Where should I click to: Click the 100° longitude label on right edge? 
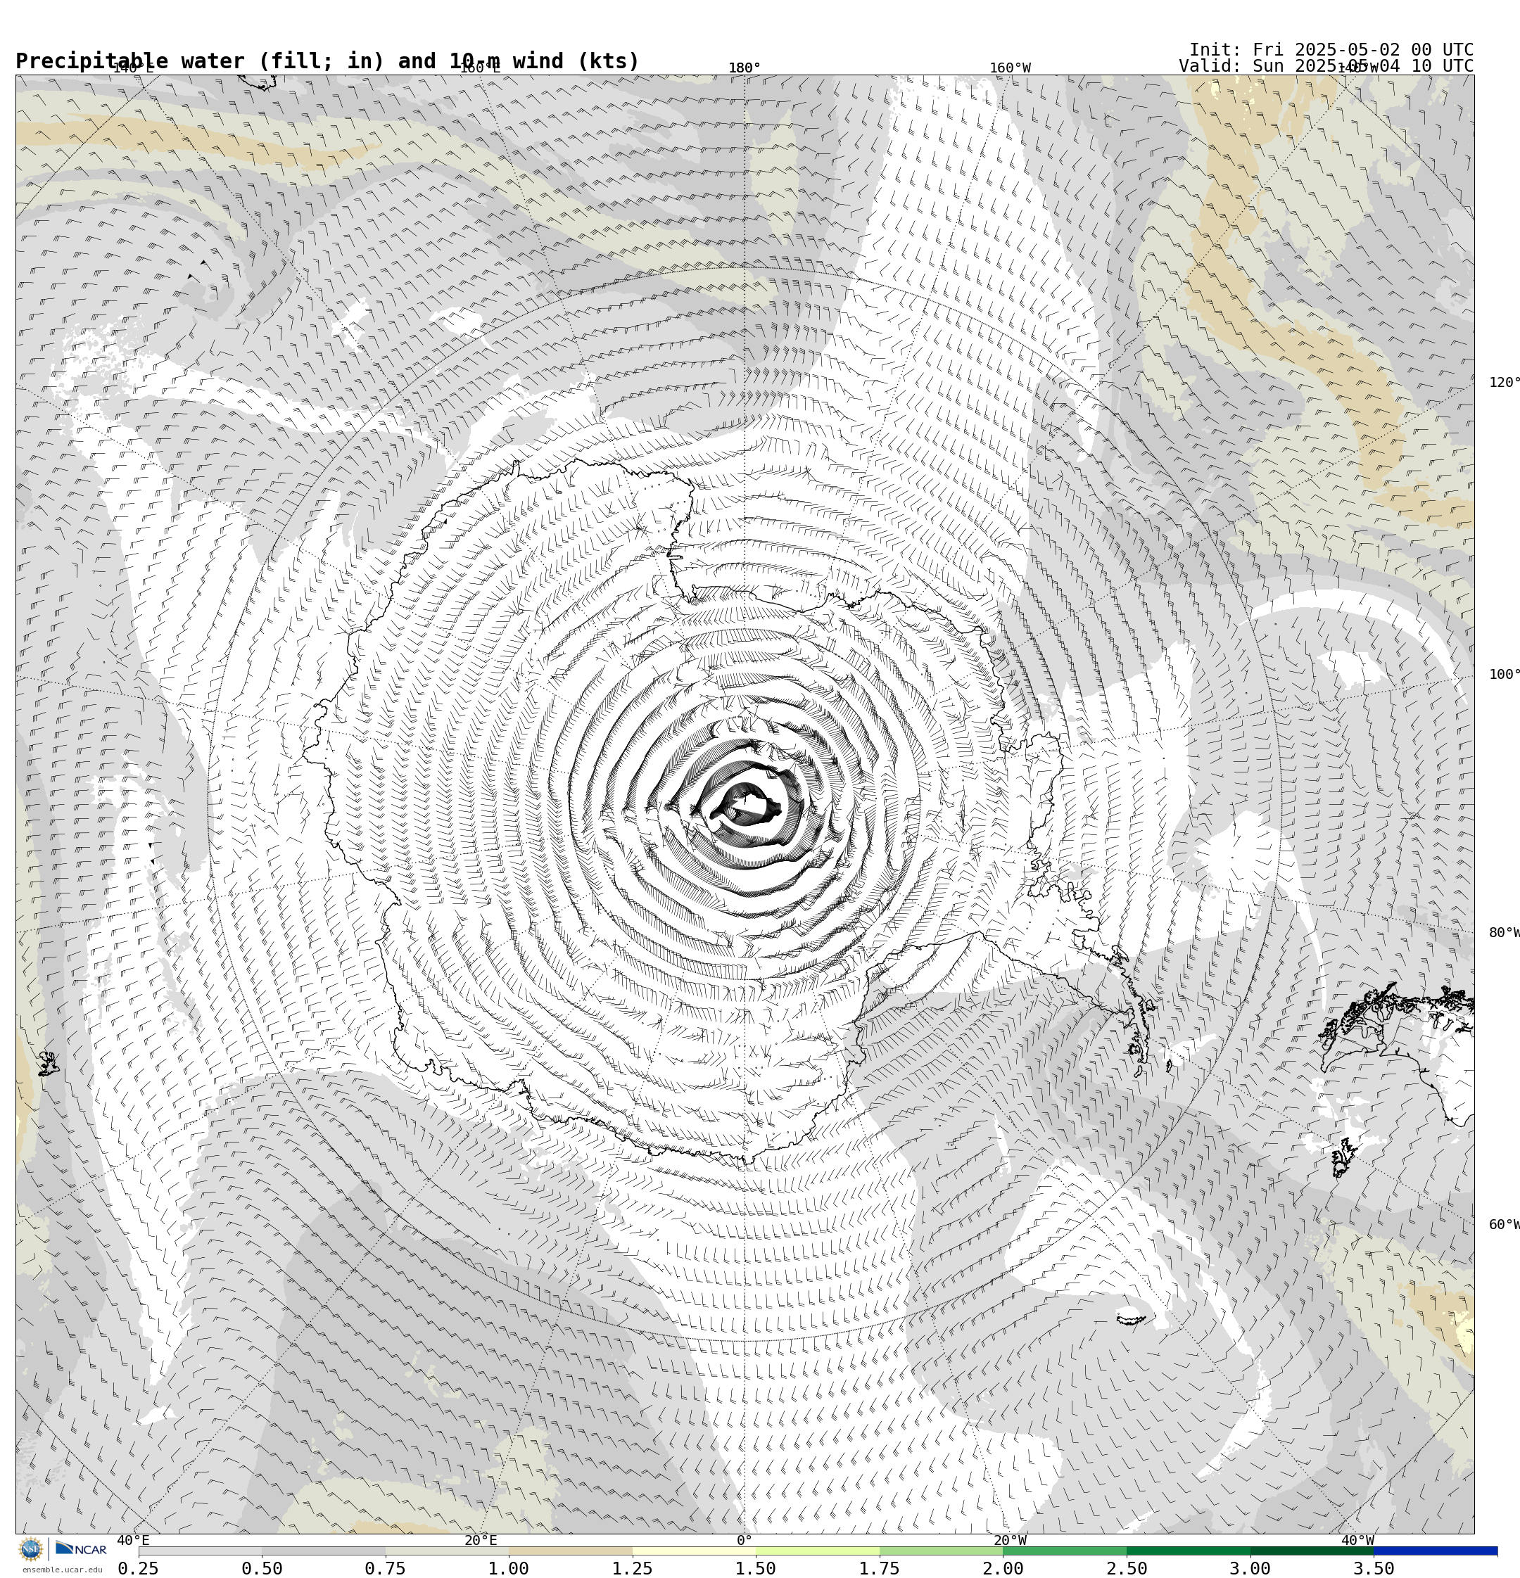[x=1504, y=674]
